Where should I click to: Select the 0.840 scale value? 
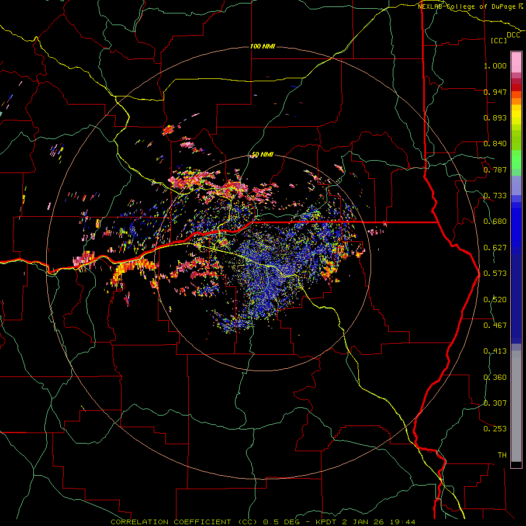pyautogui.click(x=495, y=144)
